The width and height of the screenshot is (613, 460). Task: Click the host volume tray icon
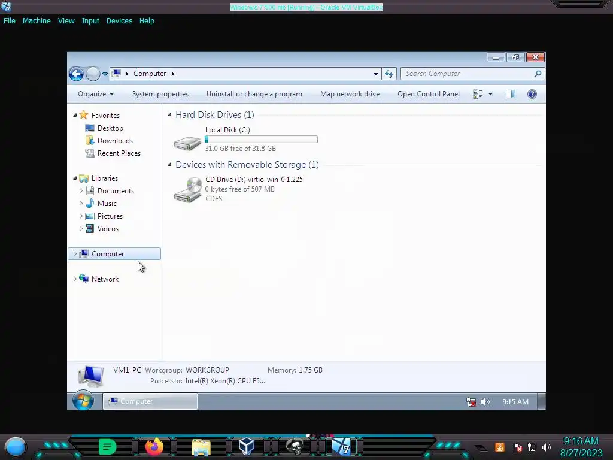pyautogui.click(x=547, y=447)
